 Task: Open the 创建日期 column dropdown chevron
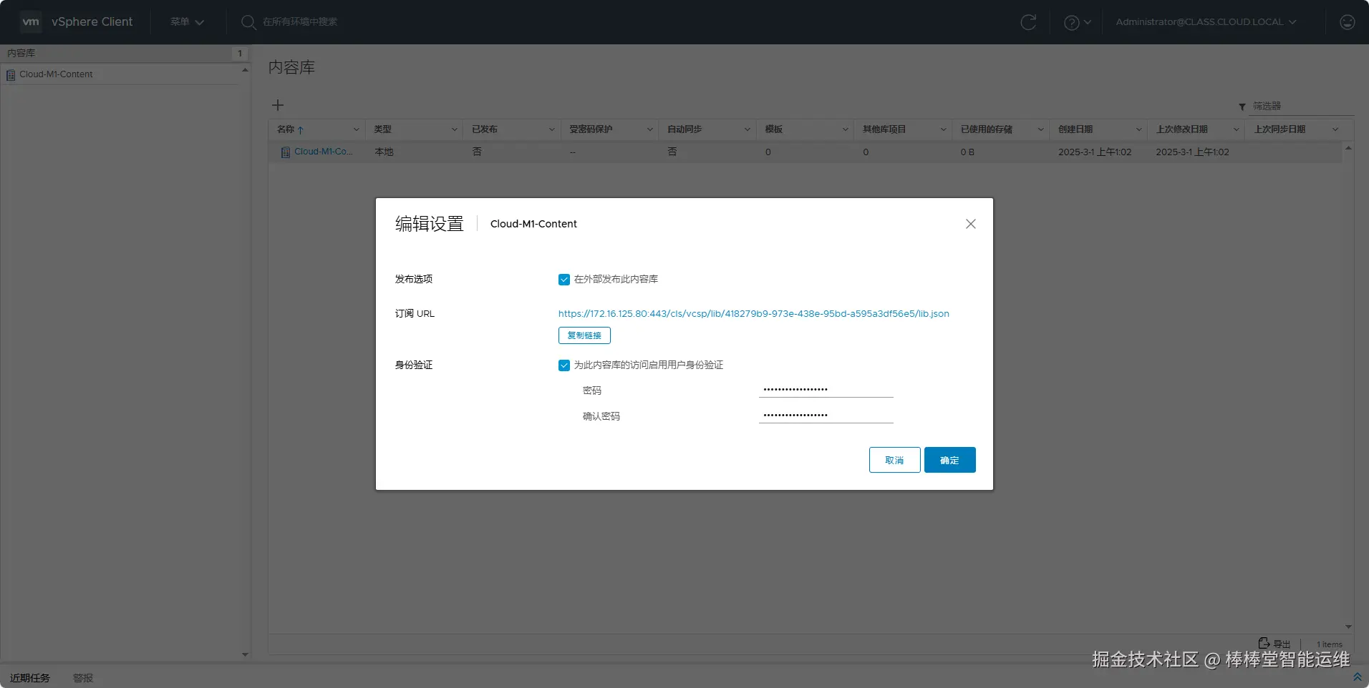(1138, 129)
